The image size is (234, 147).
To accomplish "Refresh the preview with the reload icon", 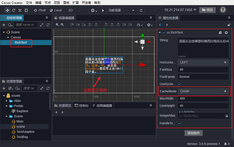I will coord(141,10).
